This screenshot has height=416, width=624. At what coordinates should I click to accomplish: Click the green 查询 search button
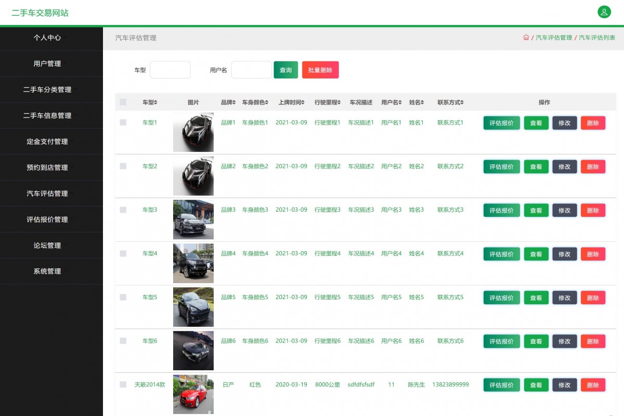coord(285,69)
